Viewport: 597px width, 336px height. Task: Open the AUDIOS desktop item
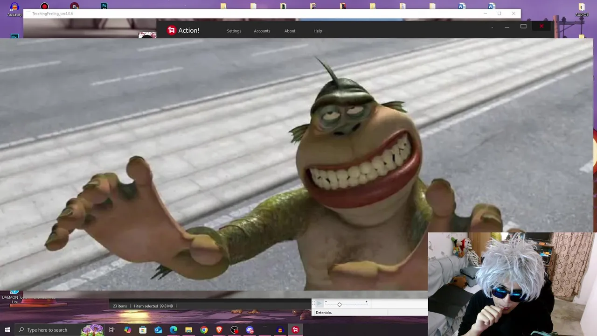pos(582,9)
